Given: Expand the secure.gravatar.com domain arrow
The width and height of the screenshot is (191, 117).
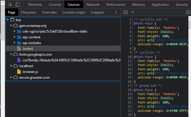Looking at the screenshot, I should click(11, 77).
